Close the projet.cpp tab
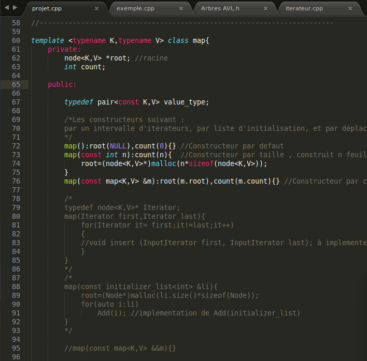The width and height of the screenshot is (367, 361). (96, 9)
